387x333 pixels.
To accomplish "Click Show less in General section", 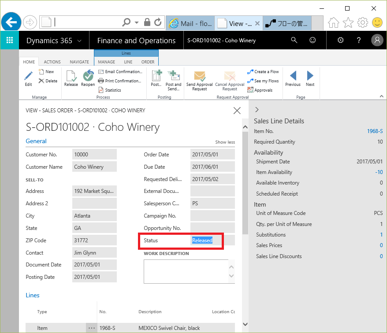I will coord(225,142).
